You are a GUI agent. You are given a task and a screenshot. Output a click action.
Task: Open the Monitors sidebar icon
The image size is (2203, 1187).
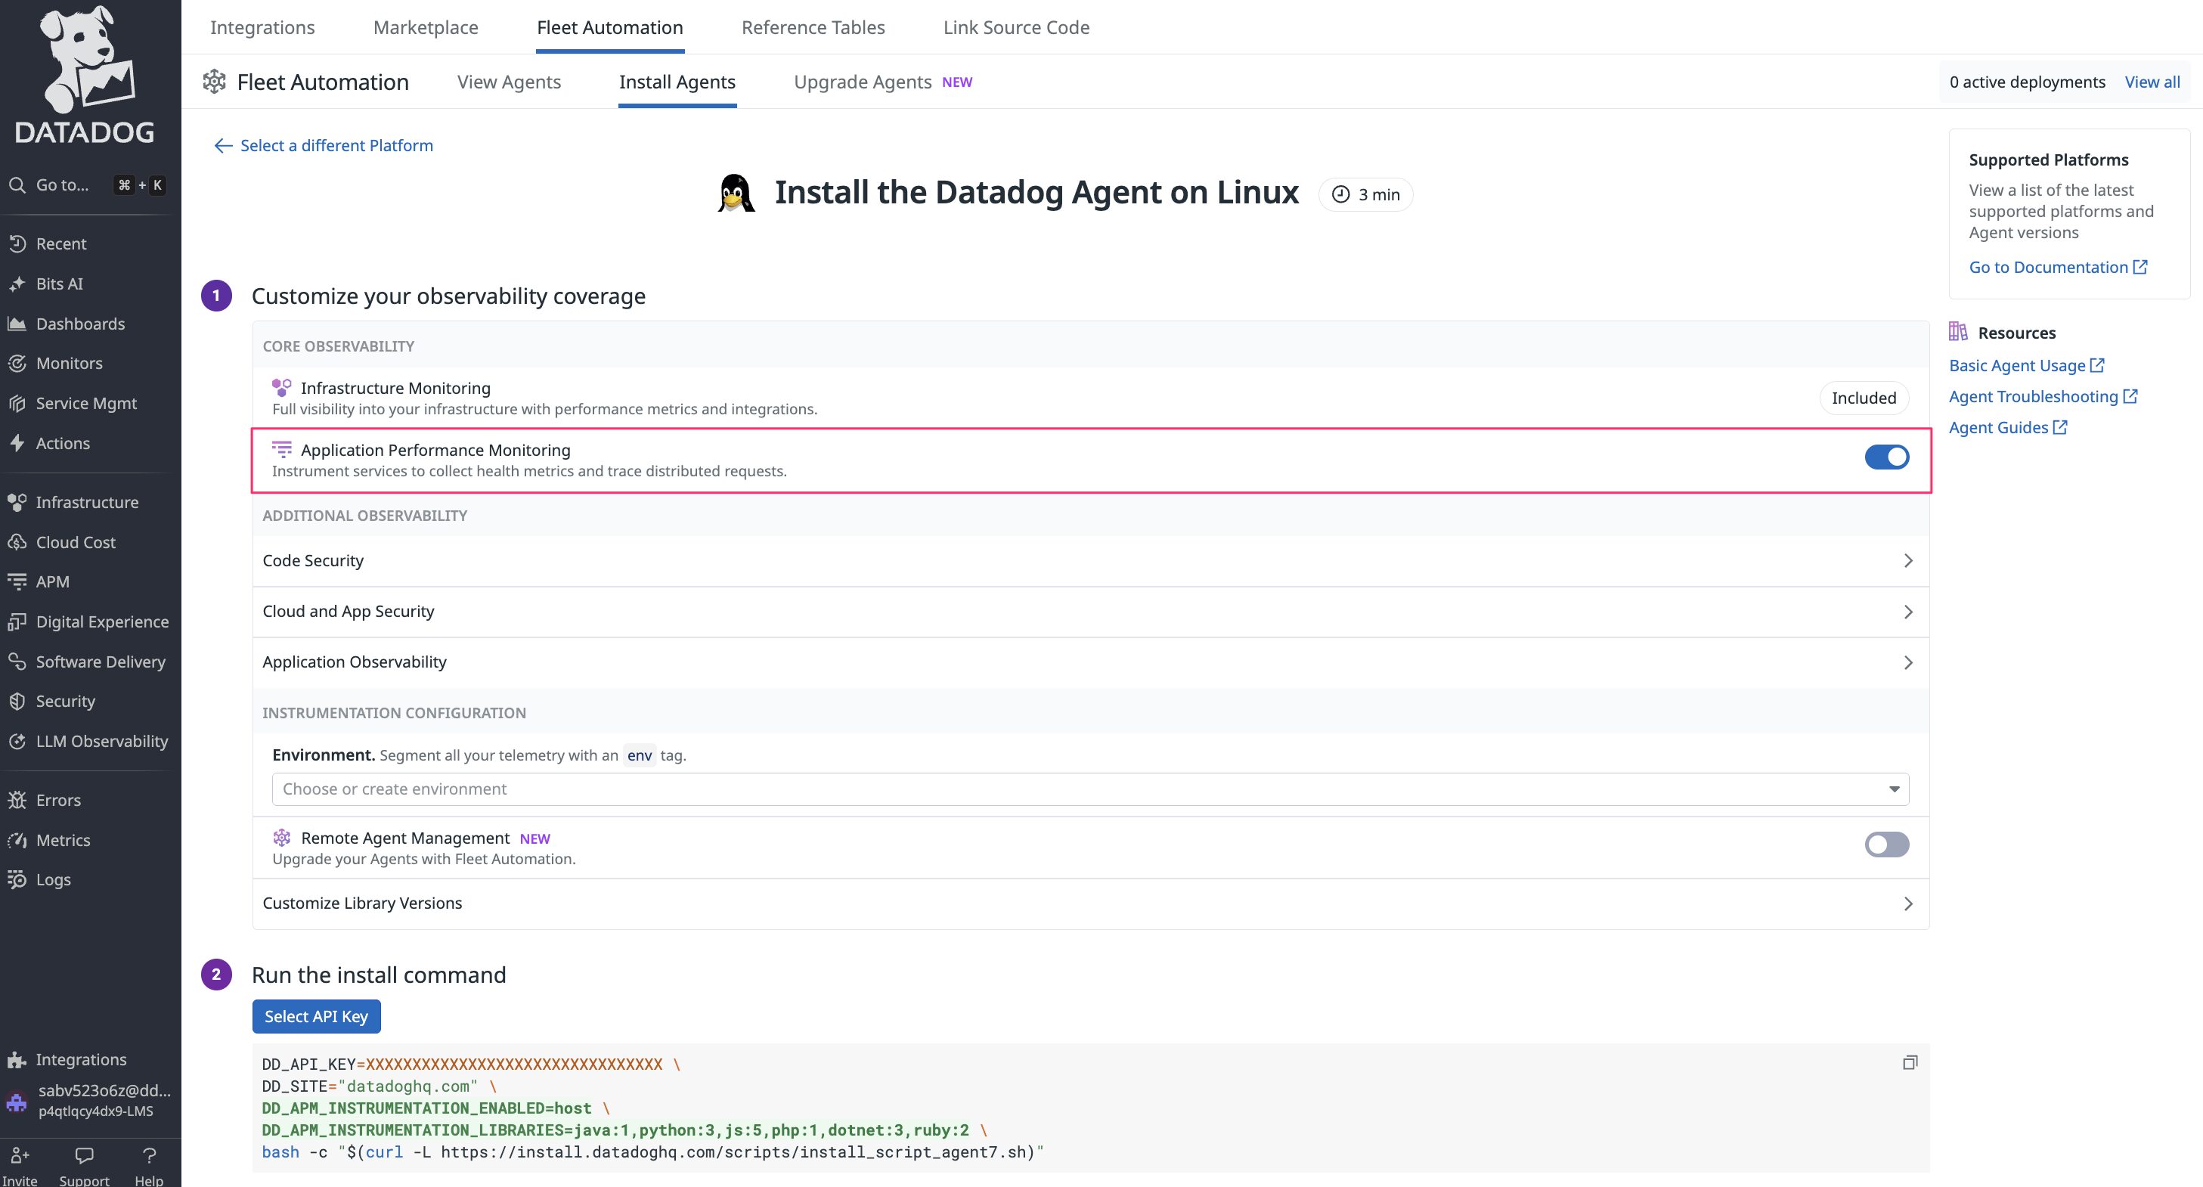click(17, 364)
